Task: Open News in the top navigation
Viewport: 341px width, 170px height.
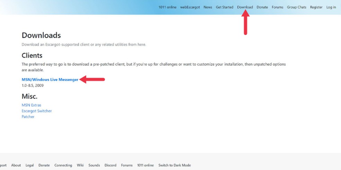Action: (208, 7)
